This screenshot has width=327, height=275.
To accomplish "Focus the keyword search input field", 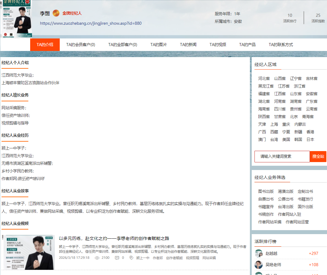I will [x=282, y=156].
